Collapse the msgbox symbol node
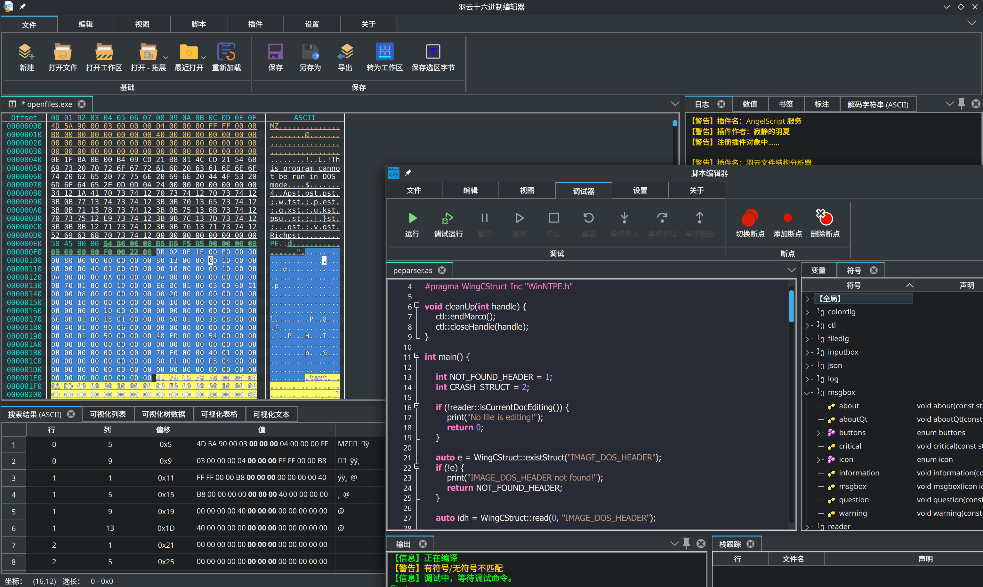 (808, 393)
